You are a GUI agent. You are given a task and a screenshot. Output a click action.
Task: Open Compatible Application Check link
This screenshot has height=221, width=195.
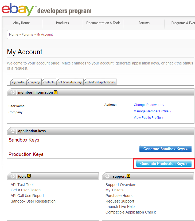[x=131, y=212]
